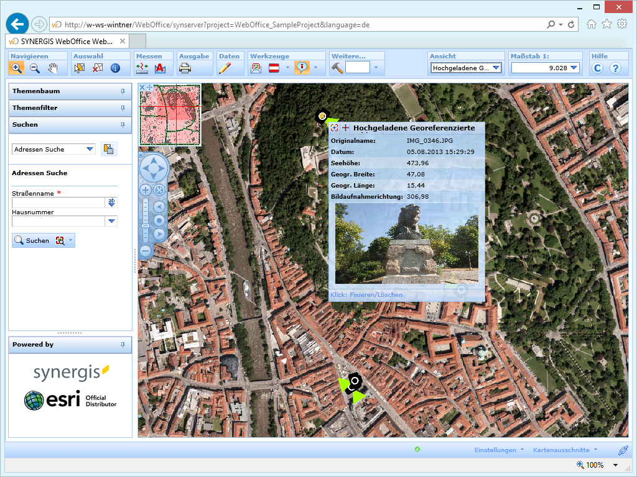Open the Ansicht dropdown showing Hochgeladene G...
Image resolution: width=637 pixels, height=477 pixels.
tap(495, 68)
